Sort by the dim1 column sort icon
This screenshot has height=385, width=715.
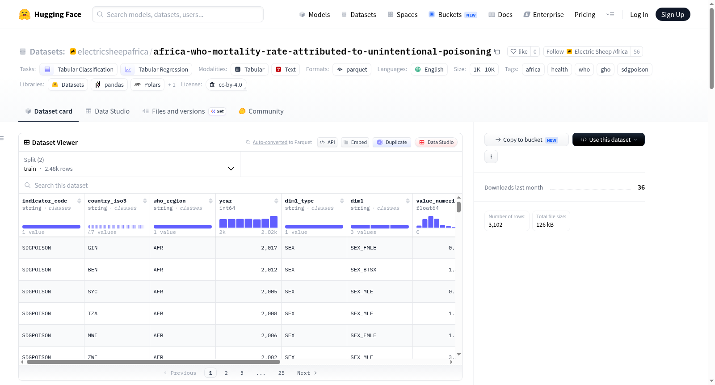pos(408,201)
